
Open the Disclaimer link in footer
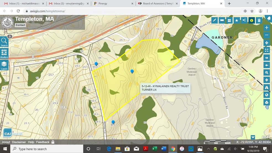(19, 142)
